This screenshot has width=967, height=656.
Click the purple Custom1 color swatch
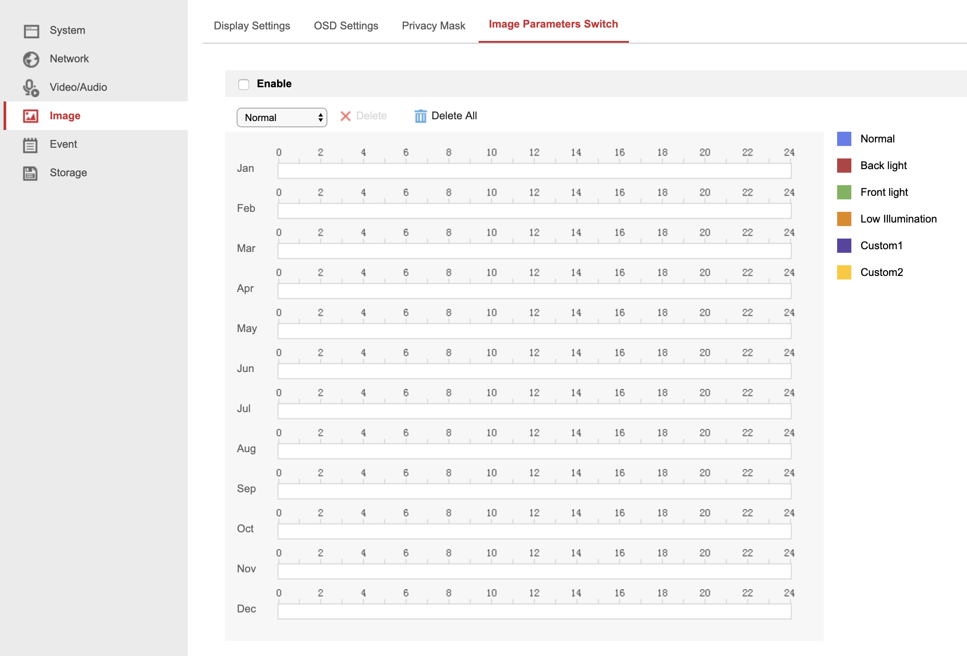[x=844, y=245]
